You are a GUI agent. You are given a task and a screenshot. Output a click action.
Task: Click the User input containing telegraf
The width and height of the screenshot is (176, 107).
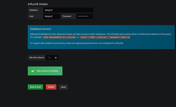coord(52,16)
